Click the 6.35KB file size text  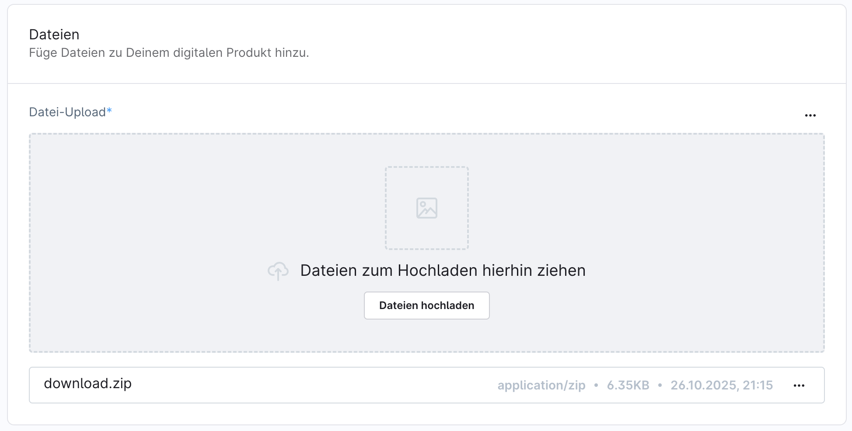point(628,385)
